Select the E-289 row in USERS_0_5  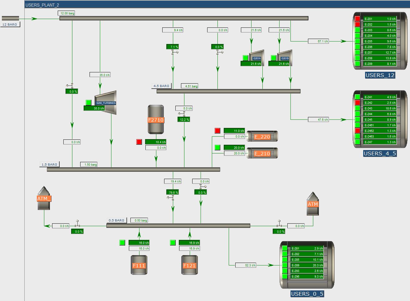[307, 265]
